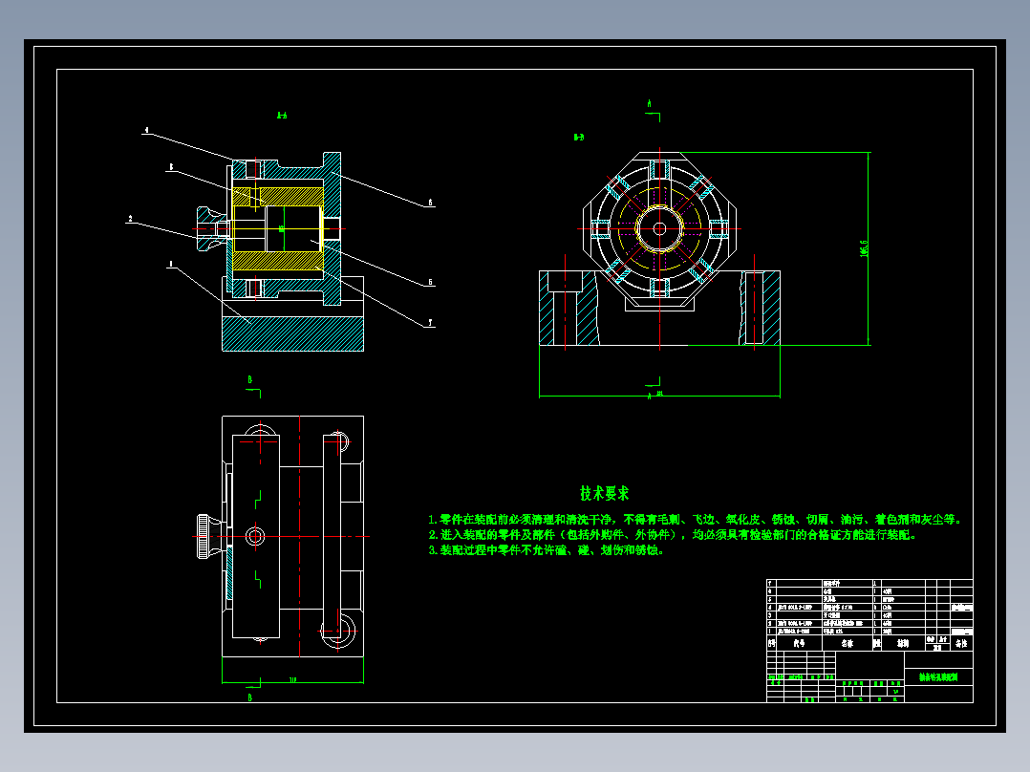1030x772 pixels.
Task: Click the green drawing title in the title block
Action: [x=938, y=676]
